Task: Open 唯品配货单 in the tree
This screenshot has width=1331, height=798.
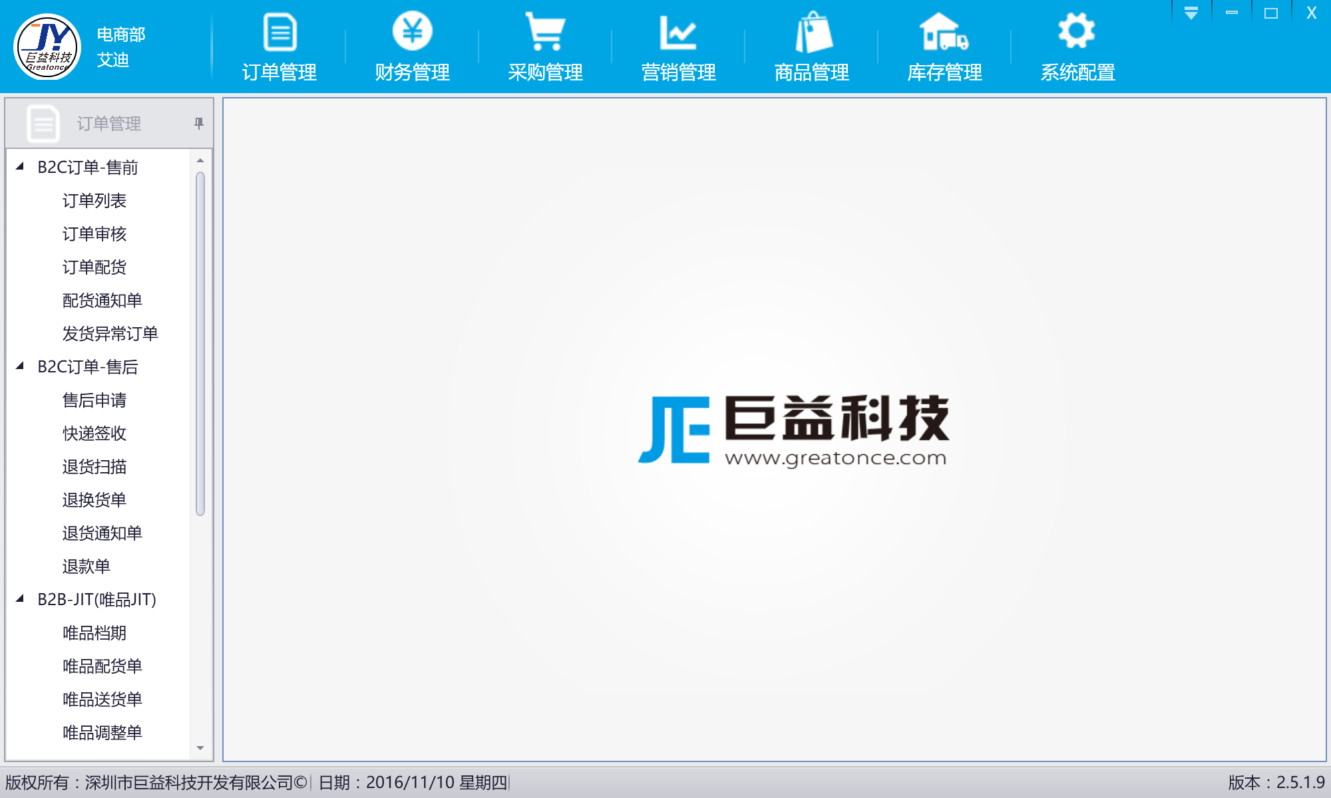Action: click(x=102, y=666)
